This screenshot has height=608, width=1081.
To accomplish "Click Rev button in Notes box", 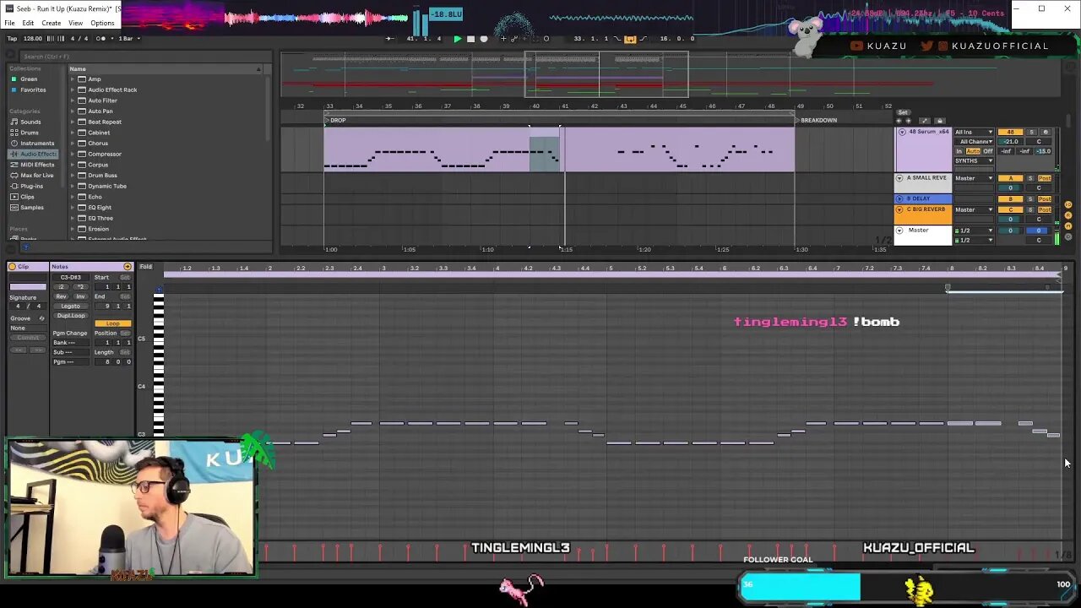I will point(61,296).
